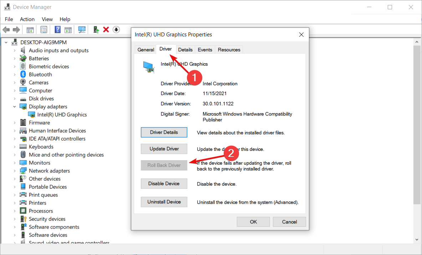The image size is (422, 255).
Task: Click the Bluetooth category icon
Action: 23,74
